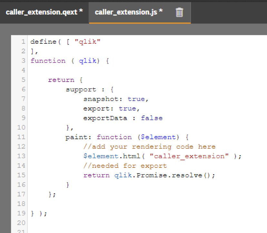This screenshot has height=233, width=267.
Task: Click the define( [ "qlik" code line
Action: [65, 42]
